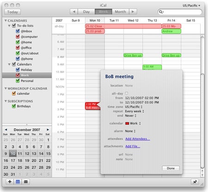This screenshot has height=192, width=208.
Task: Open the US/Pacific time zone menu at top right
Action: click(x=191, y=6)
